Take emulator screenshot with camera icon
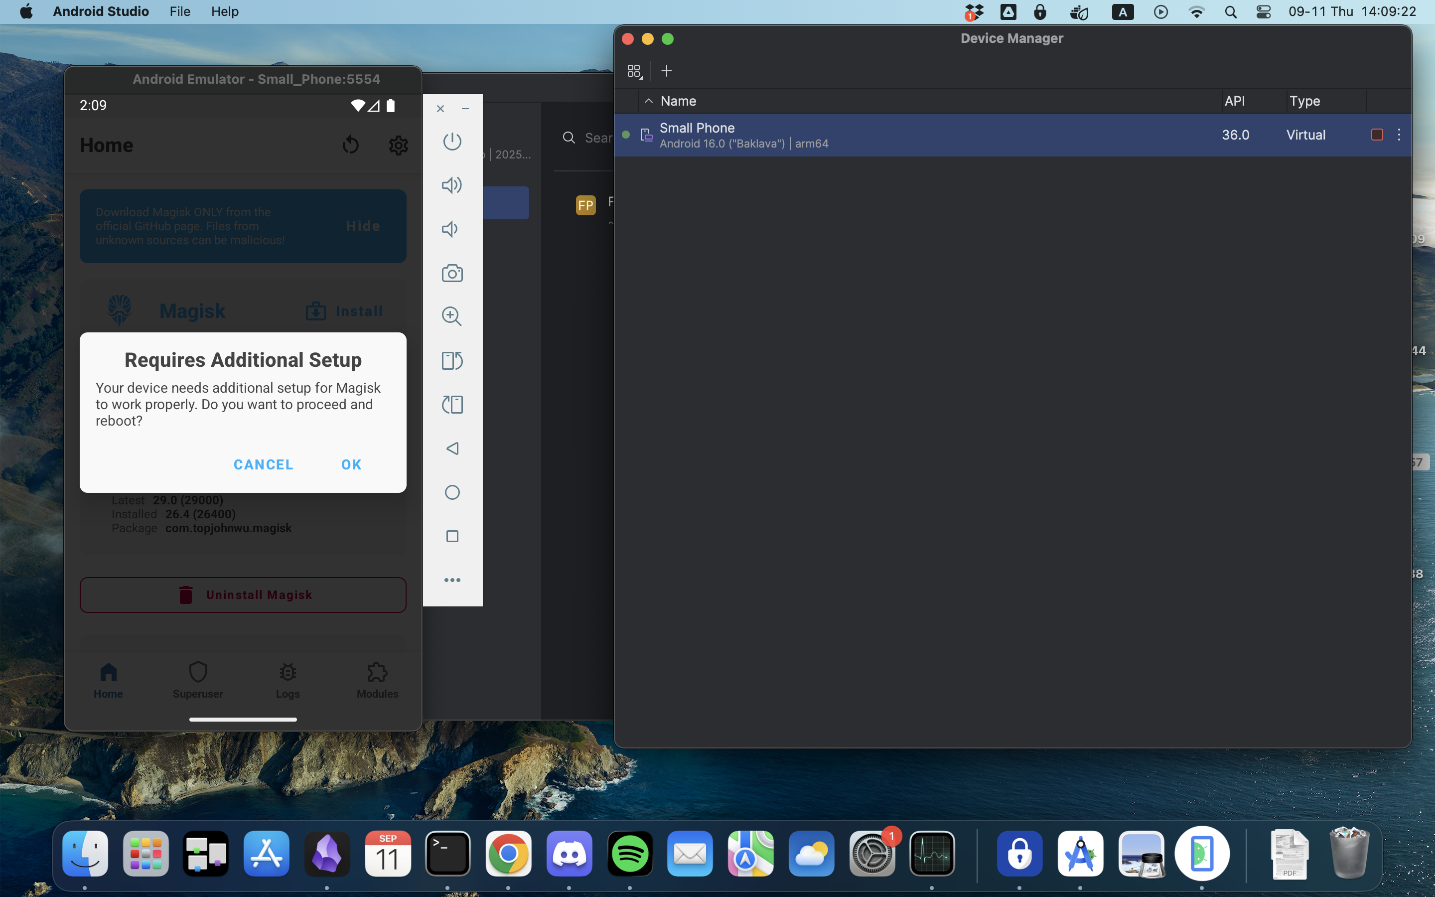 pos(452,273)
